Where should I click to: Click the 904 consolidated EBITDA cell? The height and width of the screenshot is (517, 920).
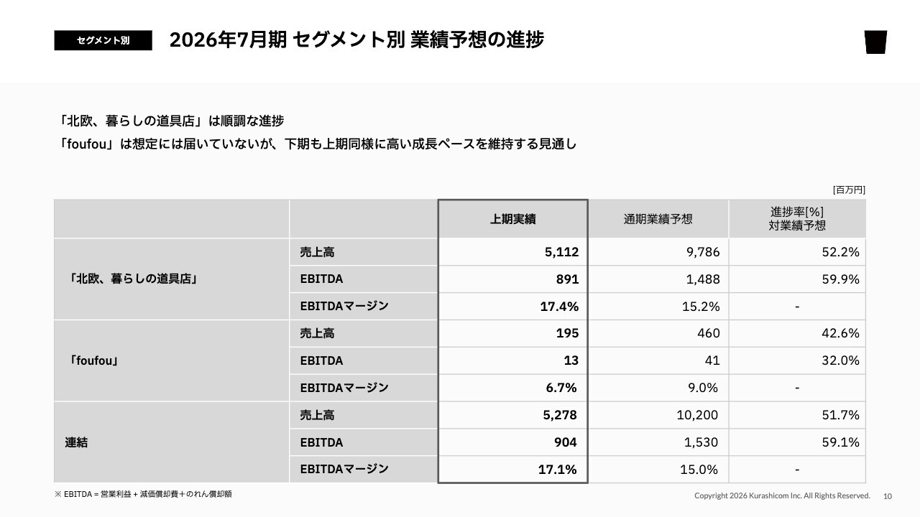click(563, 442)
